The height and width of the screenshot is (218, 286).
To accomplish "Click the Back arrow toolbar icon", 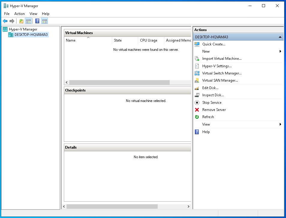I will coord(5,21).
